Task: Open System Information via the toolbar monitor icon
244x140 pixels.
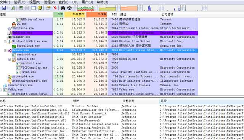Action: 21,8
